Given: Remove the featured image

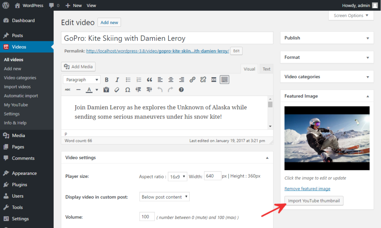Looking at the screenshot, I should click(307, 189).
